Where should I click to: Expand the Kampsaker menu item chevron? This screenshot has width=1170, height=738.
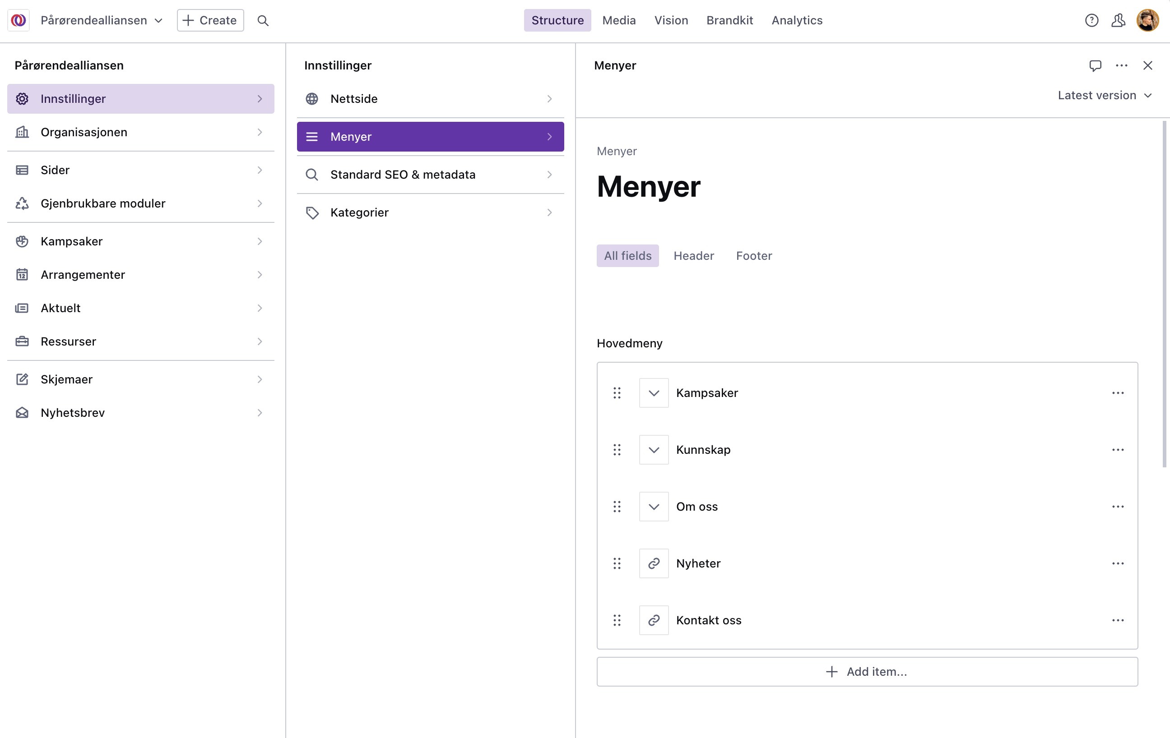click(x=654, y=393)
